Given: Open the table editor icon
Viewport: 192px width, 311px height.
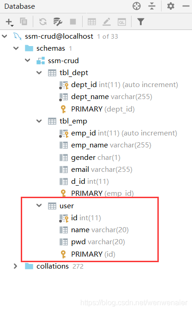Looking at the screenshot, I should 92,22.
